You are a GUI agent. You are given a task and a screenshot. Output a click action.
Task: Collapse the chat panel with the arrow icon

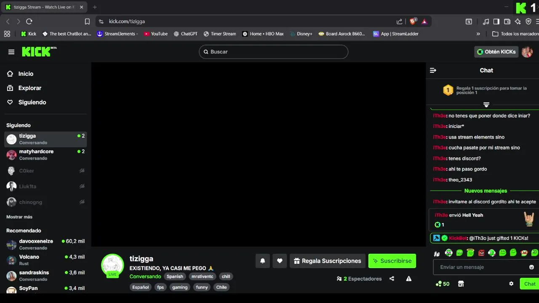[x=433, y=70]
